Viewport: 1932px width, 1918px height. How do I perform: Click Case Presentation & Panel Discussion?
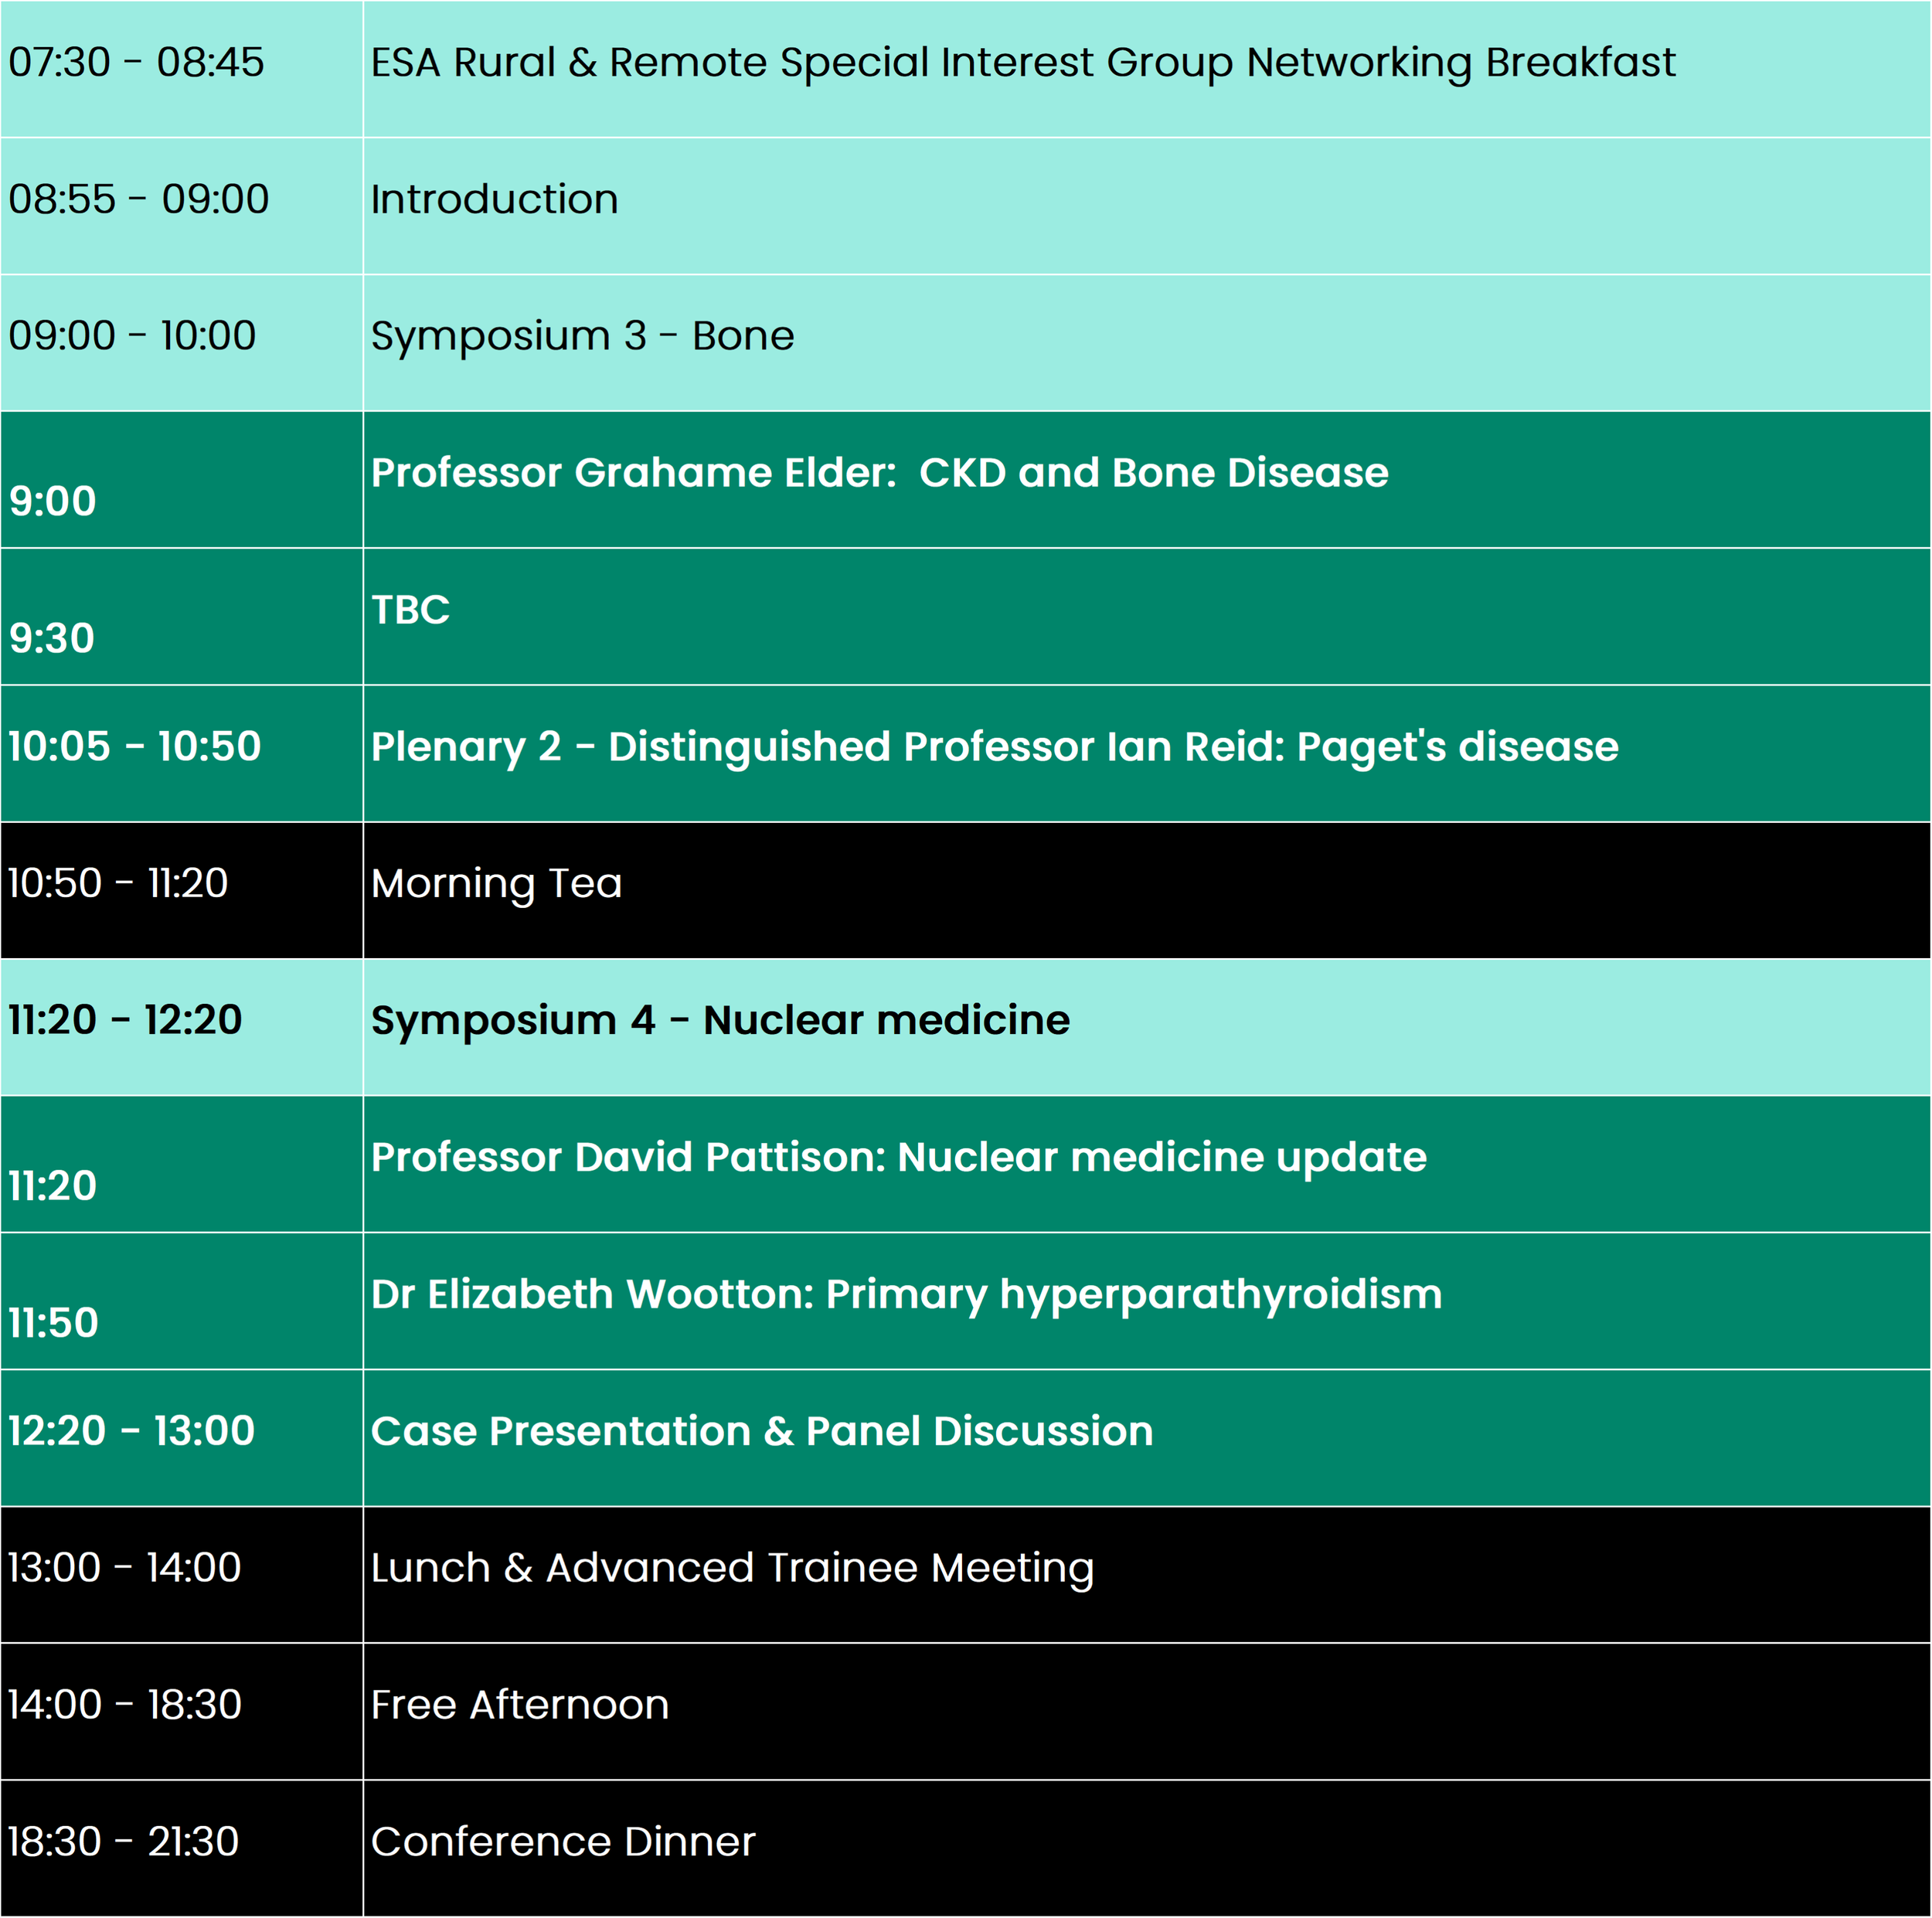(762, 1431)
